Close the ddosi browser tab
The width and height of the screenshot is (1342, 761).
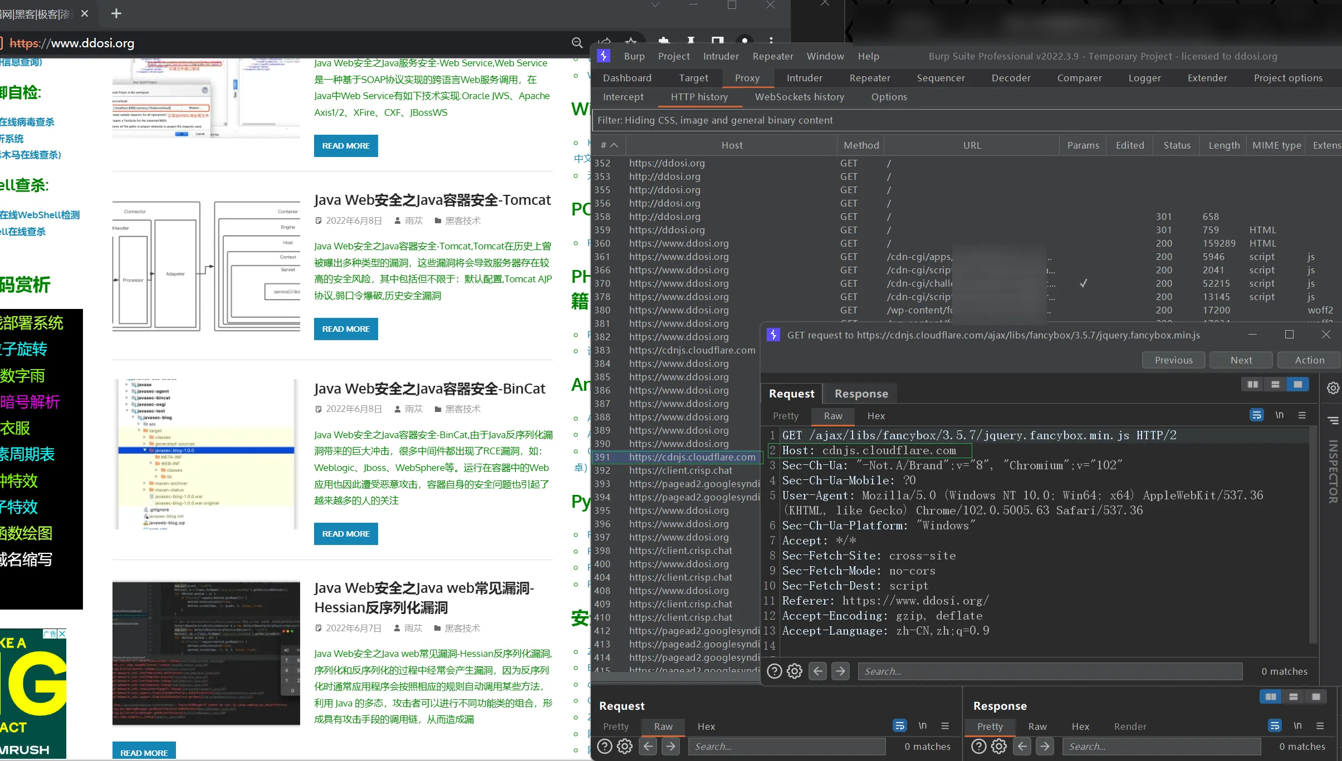85,13
